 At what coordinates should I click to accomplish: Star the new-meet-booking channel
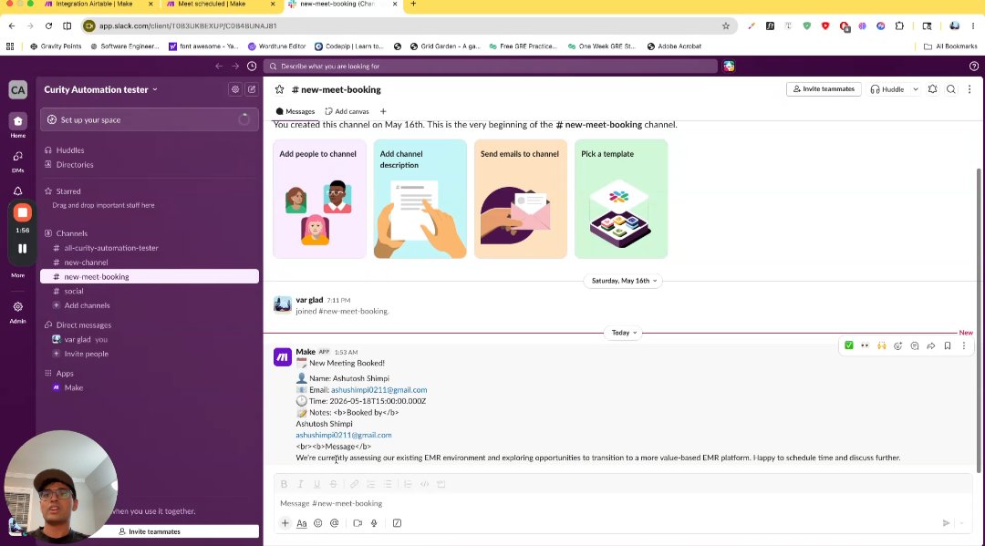(280, 89)
